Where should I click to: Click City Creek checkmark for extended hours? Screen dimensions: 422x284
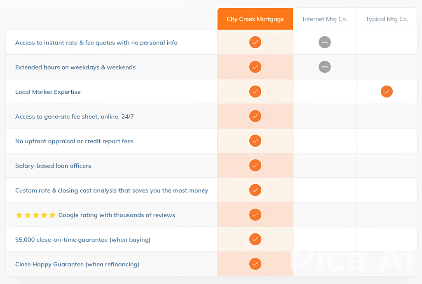point(255,67)
